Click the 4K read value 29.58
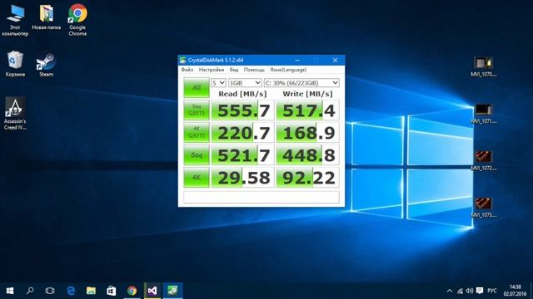The height and width of the screenshot is (299, 533). [x=242, y=178]
